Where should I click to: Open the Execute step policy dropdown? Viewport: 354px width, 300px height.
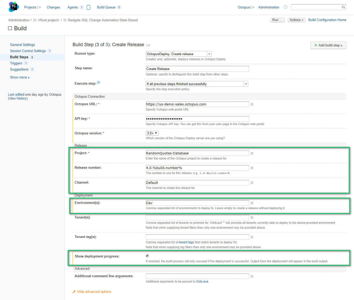point(246,84)
